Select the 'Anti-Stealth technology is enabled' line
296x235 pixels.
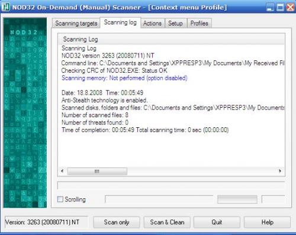[104, 100]
